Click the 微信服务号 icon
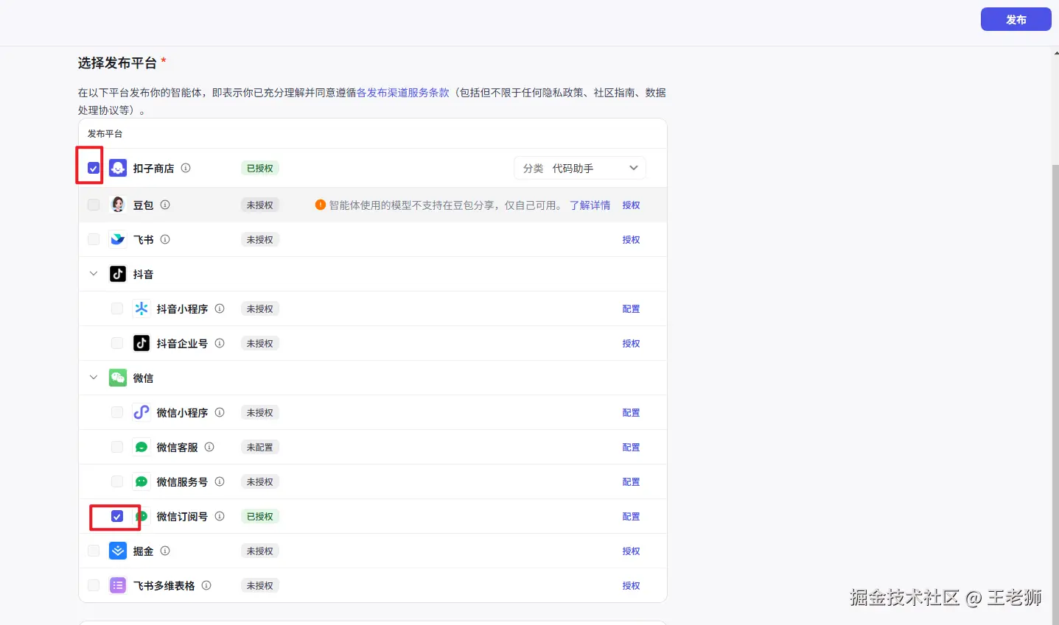This screenshot has width=1059, height=625. (141, 481)
